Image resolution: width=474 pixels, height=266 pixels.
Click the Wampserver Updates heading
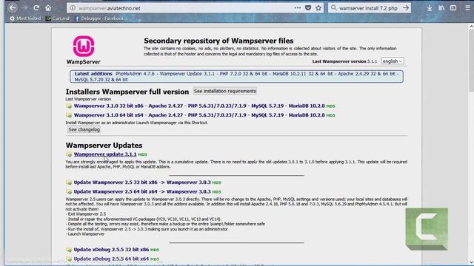[104, 146]
